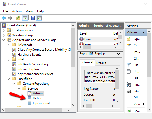Click scroll down arrow in event list
Image resolution: width=152 pixels, height=119 pixels.
click(x=120, y=42)
